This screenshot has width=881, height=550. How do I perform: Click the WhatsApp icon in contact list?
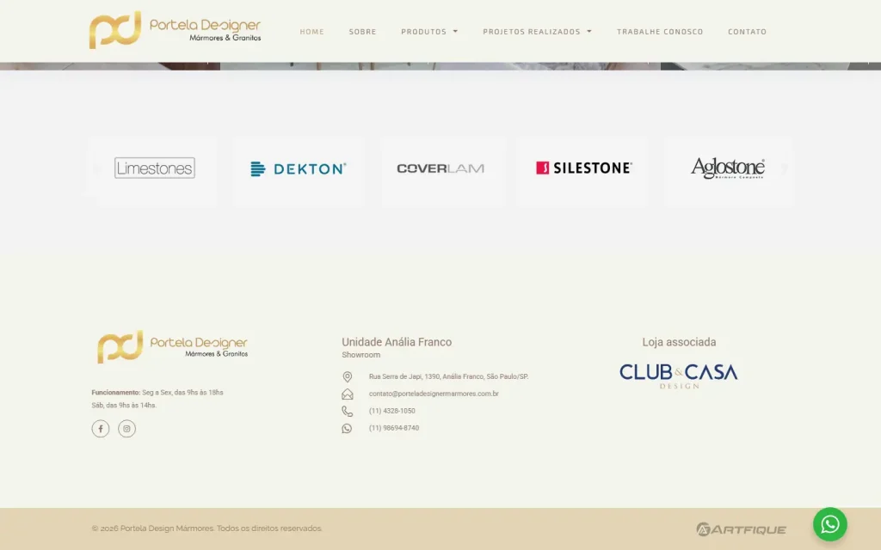[348, 428]
